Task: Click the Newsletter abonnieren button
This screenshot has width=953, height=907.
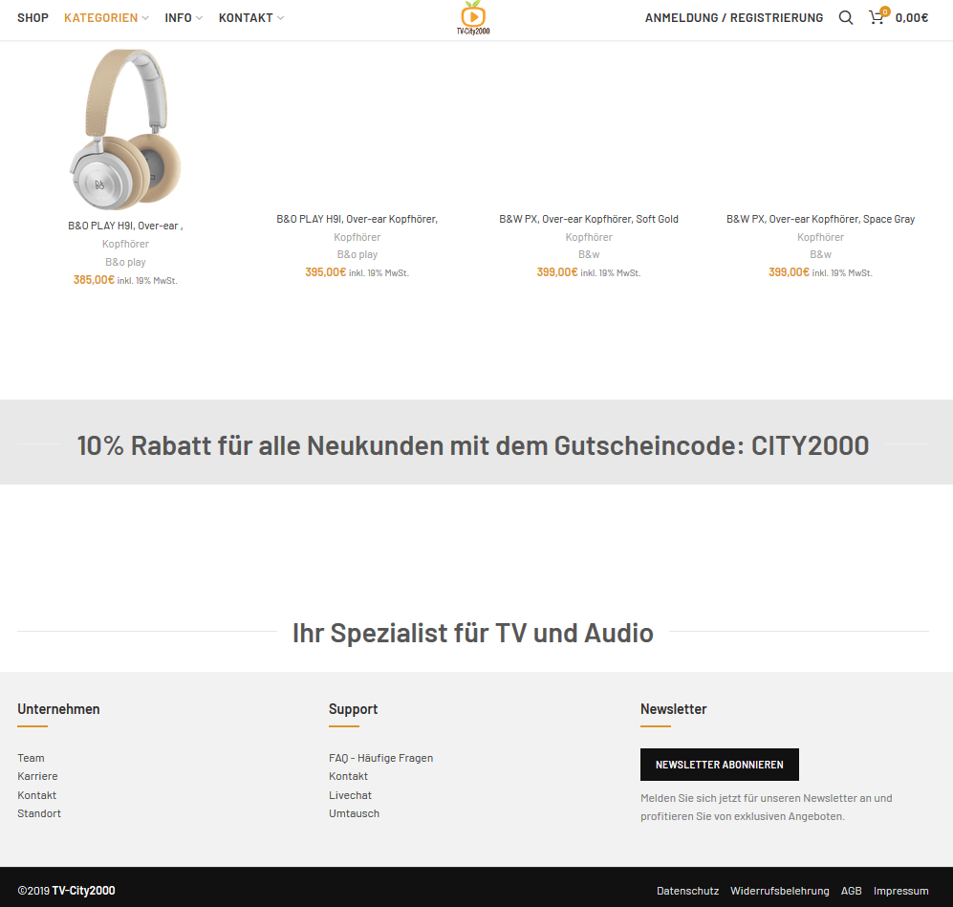Action: point(719,765)
